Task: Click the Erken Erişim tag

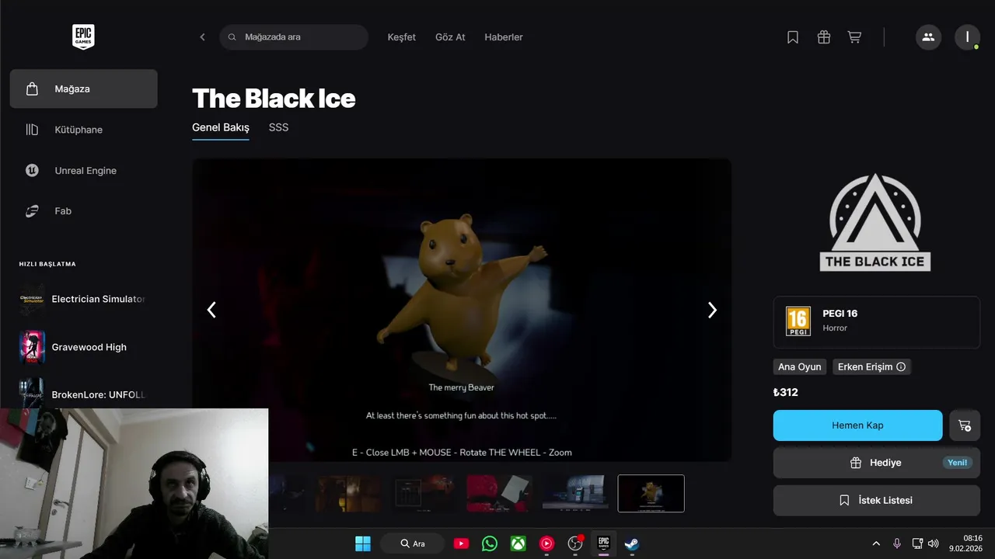Action: [x=871, y=367]
